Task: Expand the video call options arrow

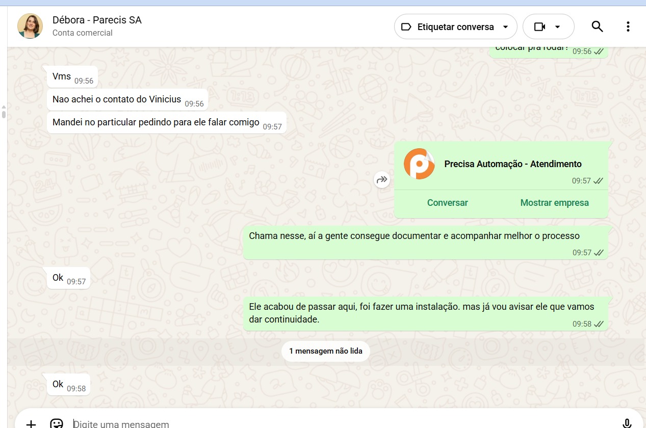Action: coord(558,27)
